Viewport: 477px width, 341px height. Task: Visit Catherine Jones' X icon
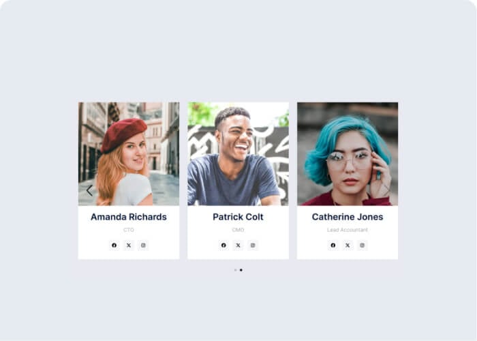pos(348,245)
